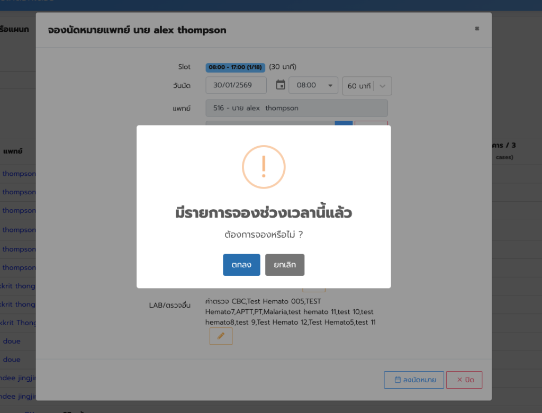Click the pencil edit icon under LAB/ตรวจอื่น
Viewport: 542px width, 413px height.
(x=221, y=336)
